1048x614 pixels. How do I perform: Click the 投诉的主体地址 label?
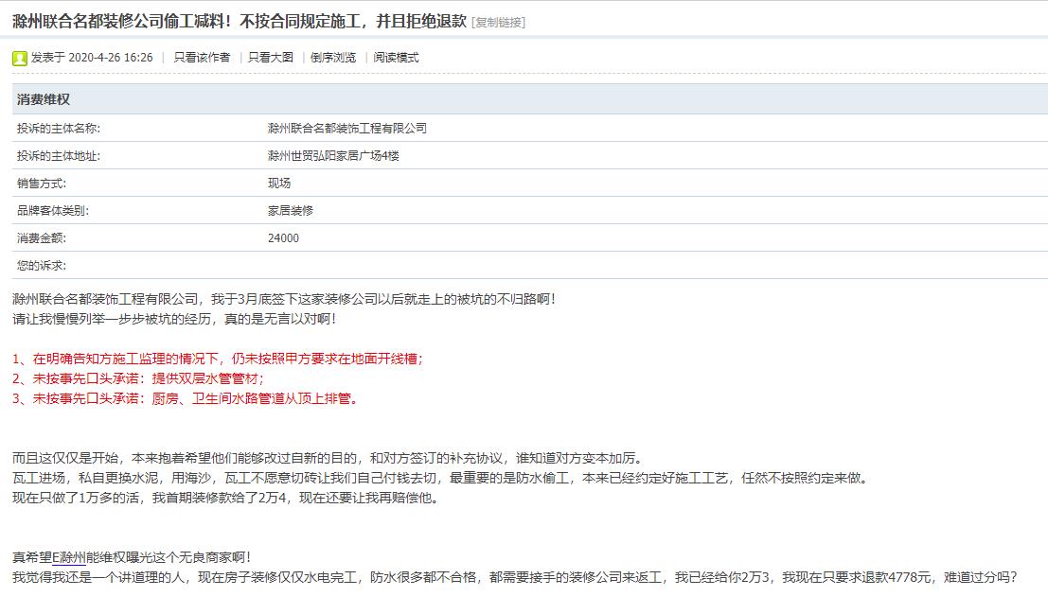pyautogui.click(x=59, y=156)
